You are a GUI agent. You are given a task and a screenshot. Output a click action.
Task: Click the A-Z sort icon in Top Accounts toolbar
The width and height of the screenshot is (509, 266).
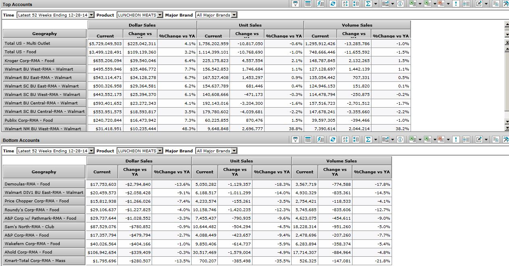[x=345, y=4]
